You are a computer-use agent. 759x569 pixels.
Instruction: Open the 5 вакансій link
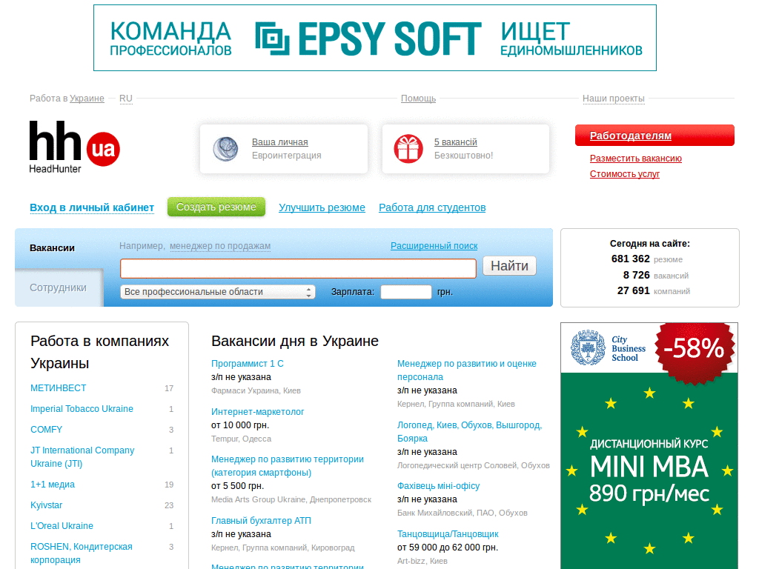pyautogui.click(x=456, y=142)
